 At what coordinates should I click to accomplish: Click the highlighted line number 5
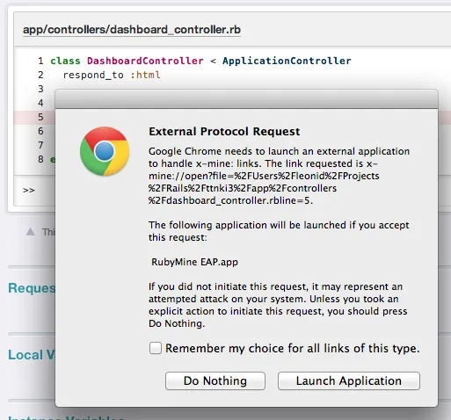(x=40, y=117)
